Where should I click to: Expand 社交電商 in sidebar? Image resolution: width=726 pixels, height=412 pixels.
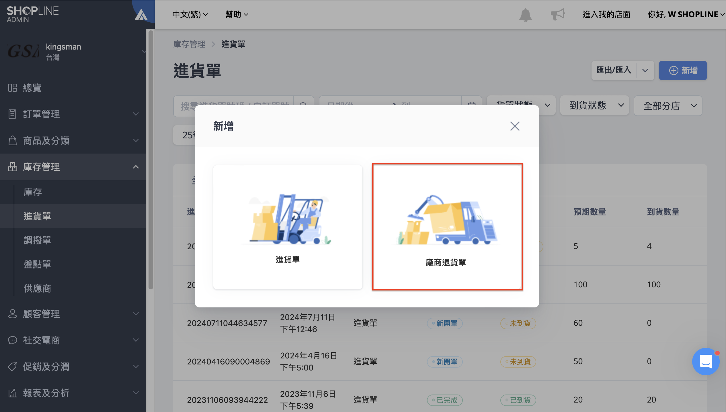pos(73,340)
